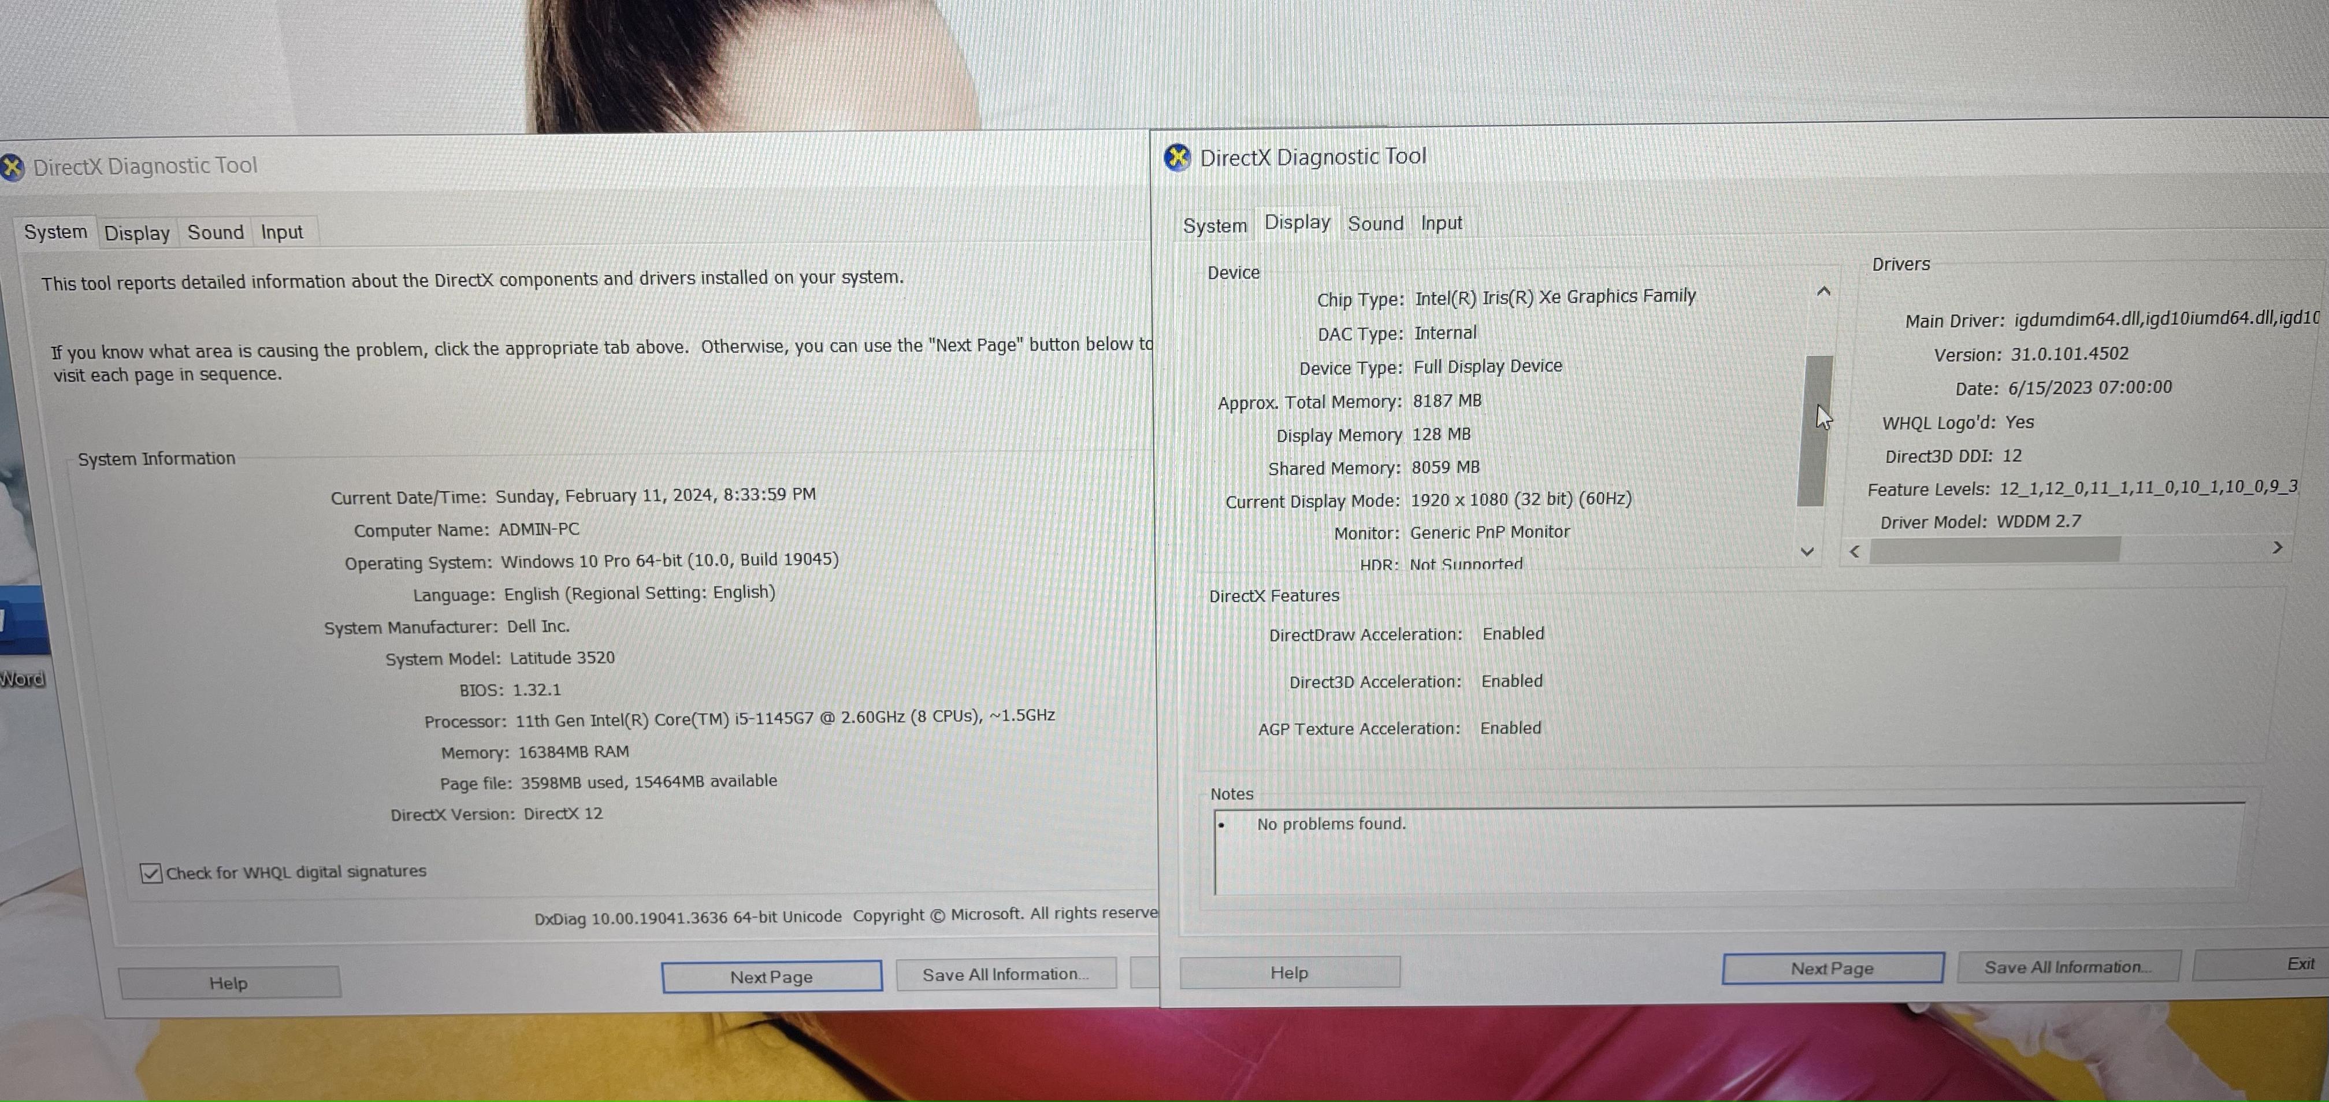2329x1102 pixels.
Task: Click the Computer Name value ADMIN-PC
Action: (539, 530)
